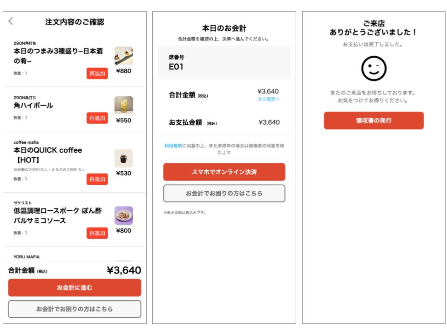
Task: Tap the 角ハイボール drink thumbnail
Action: pyautogui.click(x=123, y=105)
